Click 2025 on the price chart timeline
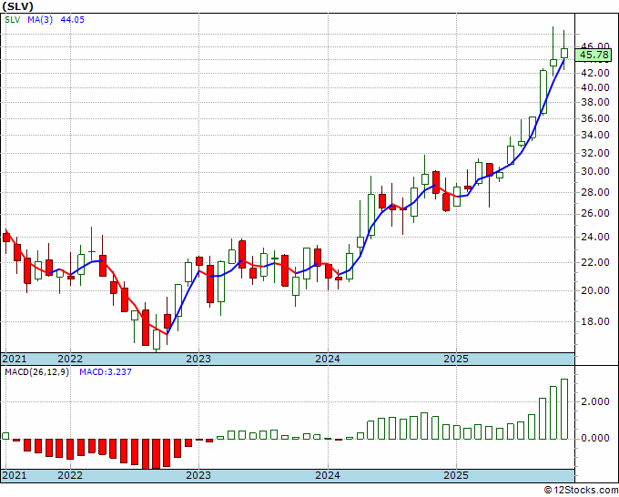Image resolution: width=619 pixels, height=497 pixels. (x=456, y=360)
